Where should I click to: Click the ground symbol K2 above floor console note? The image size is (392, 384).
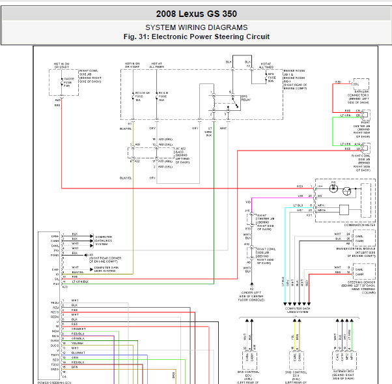point(252,284)
